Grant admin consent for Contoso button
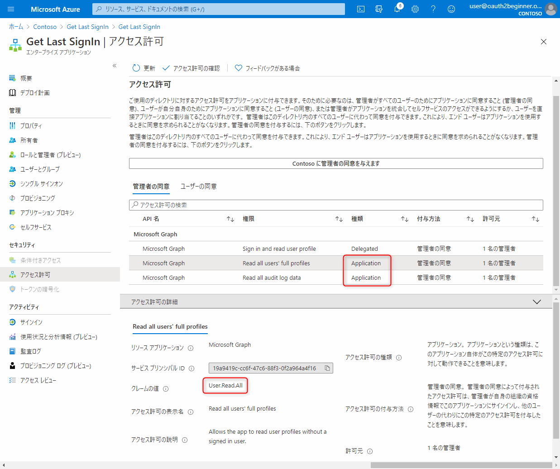Screen dimensions: 560x469 336,163
